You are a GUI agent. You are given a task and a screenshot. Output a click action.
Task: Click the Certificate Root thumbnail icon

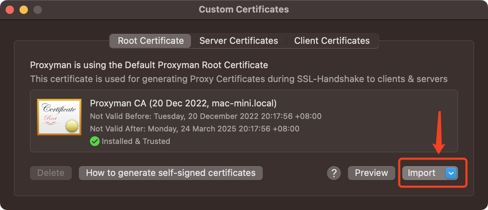tap(59, 117)
